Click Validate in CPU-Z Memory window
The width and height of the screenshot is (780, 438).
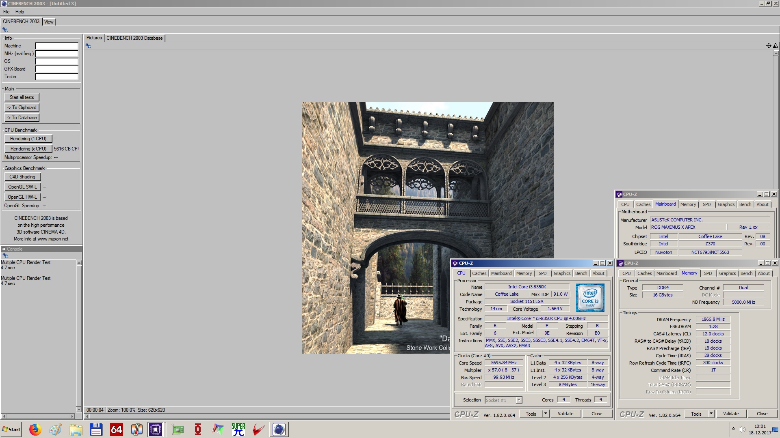731,414
